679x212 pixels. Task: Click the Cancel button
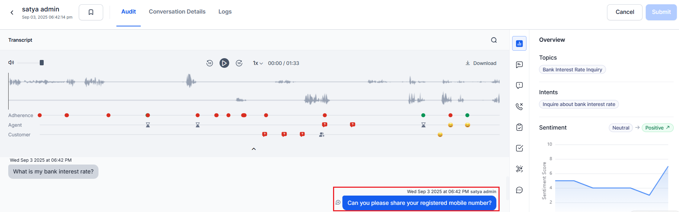pyautogui.click(x=625, y=12)
